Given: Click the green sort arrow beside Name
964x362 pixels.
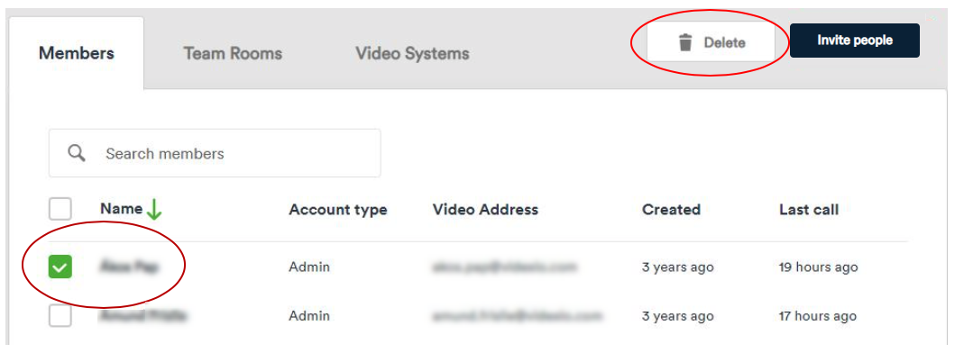Looking at the screenshot, I should pyautogui.click(x=154, y=210).
